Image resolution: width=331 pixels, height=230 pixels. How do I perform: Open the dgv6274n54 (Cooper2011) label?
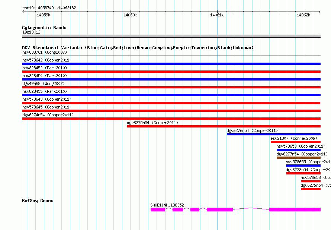click(48, 115)
